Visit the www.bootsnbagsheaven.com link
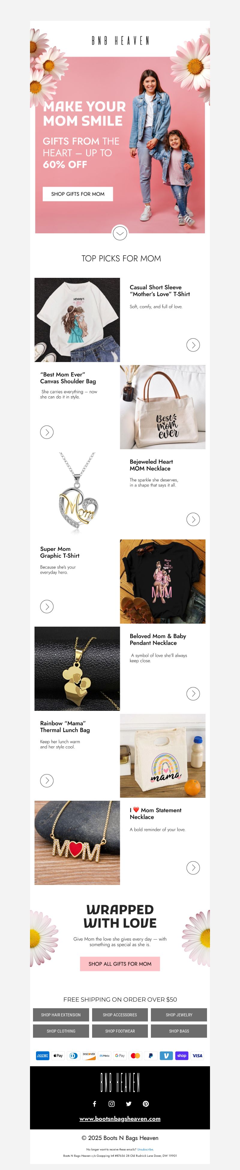Viewport: 240px width, 1170px height. pos(120,1119)
